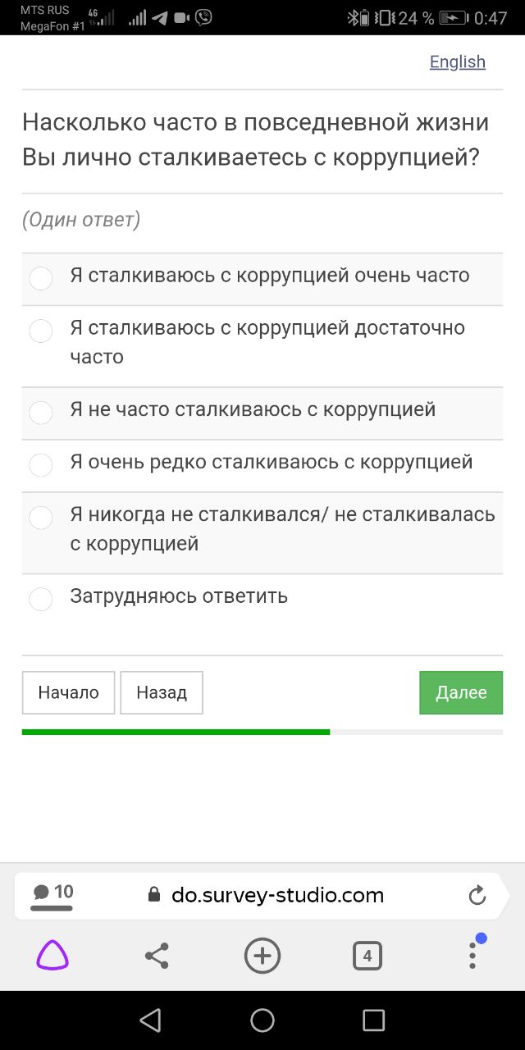Select 'Я сталкиваюсь с коррупцией очень часто'
This screenshot has width=525, height=1050.
[41, 278]
